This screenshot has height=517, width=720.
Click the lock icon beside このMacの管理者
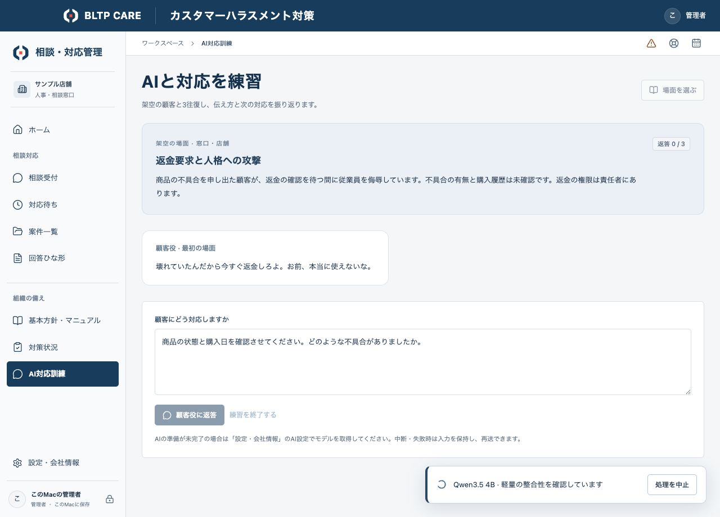coord(110,499)
